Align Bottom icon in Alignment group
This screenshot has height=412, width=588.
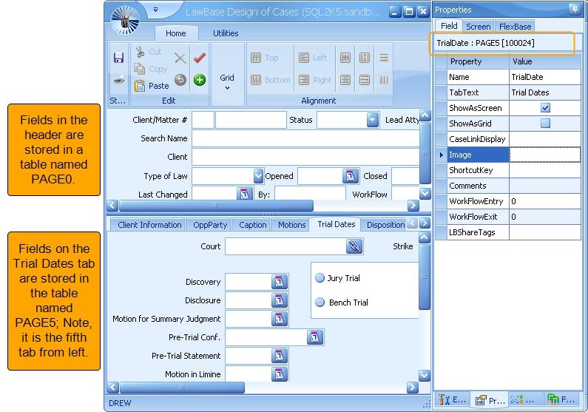256,80
